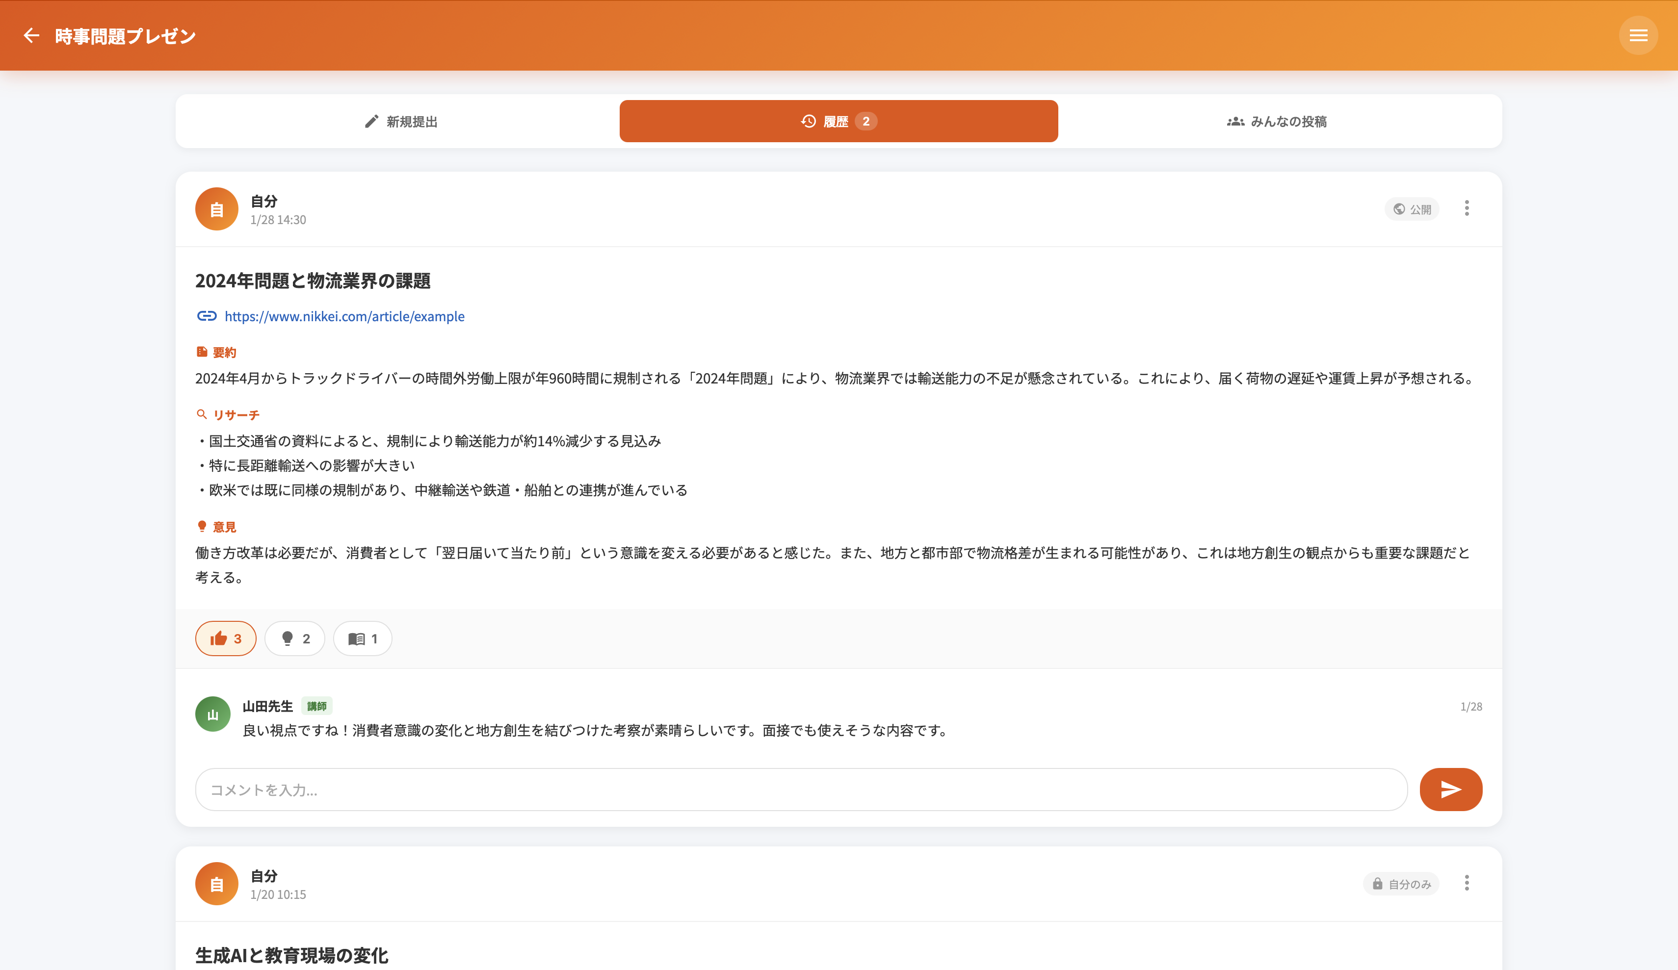Open three-dot menu on first post
The height and width of the screenshot is (970, 1678).
(x=1466, y=208)
